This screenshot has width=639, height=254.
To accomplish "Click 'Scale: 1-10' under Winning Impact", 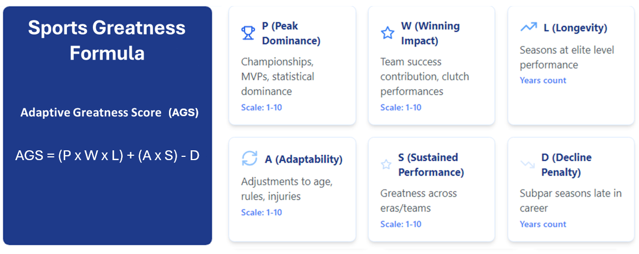I will [401, 108].
